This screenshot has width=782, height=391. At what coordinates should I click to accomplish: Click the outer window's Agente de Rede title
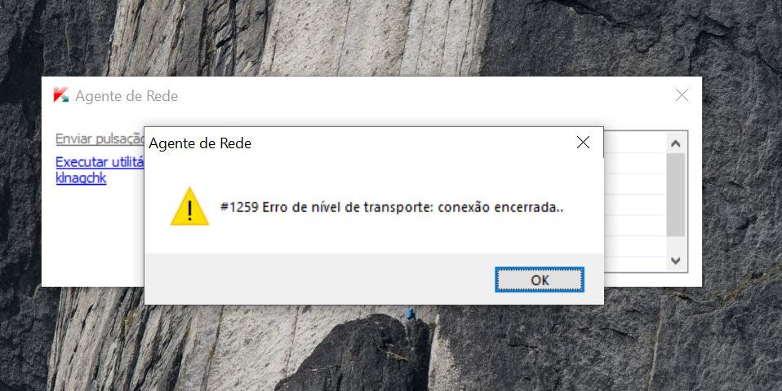[x=127, y=96]
